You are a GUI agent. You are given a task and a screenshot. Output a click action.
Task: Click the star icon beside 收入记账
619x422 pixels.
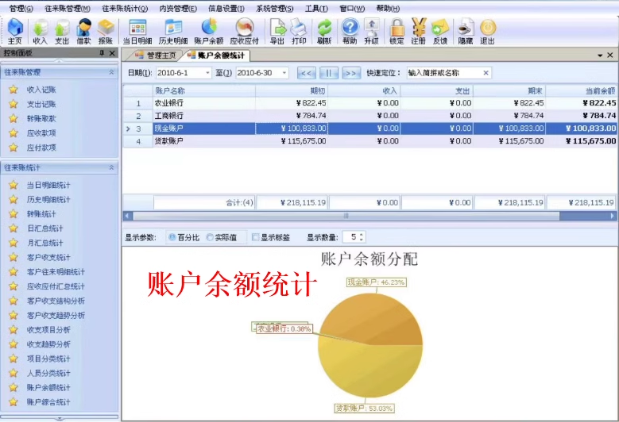pos(14,90)
